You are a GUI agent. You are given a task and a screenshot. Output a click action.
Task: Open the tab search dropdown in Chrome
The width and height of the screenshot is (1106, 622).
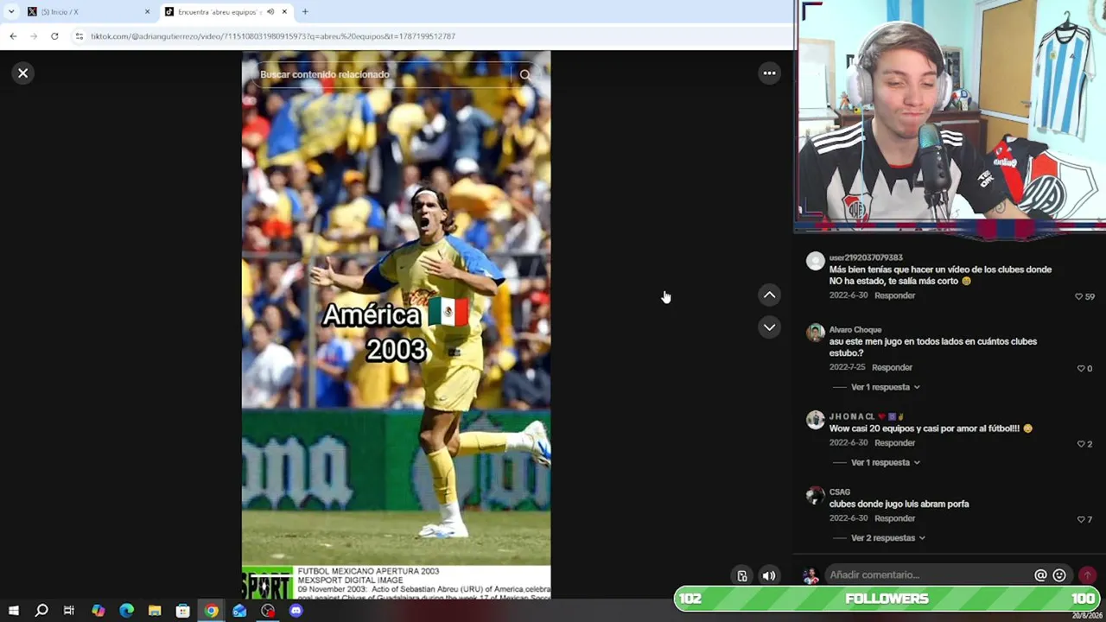click(x=11, y=12)
